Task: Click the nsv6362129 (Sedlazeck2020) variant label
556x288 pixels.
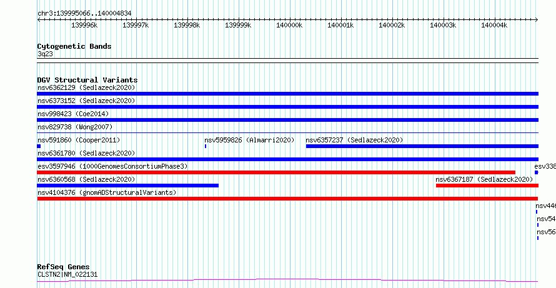Action: [x=86, y=87]
